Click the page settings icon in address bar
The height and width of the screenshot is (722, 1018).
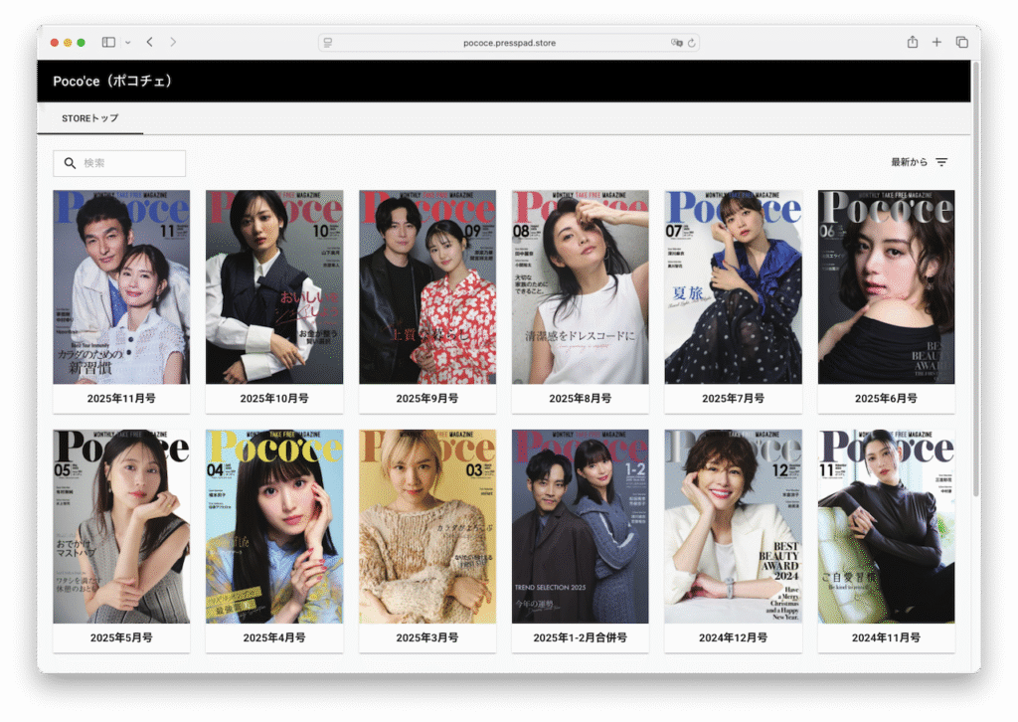pos(328,43)
